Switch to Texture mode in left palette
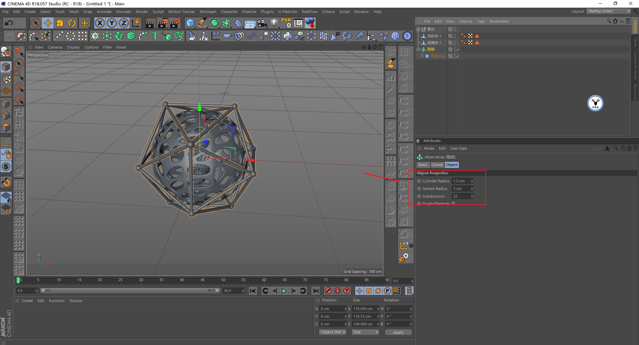 pos(6,79)
